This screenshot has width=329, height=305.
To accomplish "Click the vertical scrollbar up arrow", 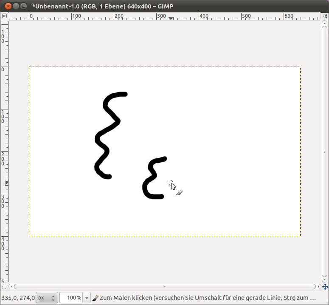I will click(x=325, y=23).
